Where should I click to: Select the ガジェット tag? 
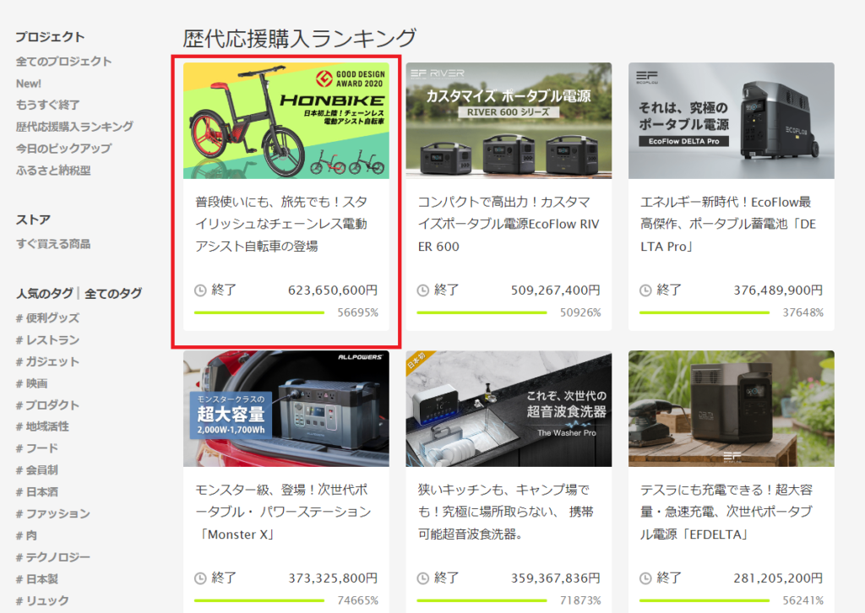coord(47,361)
